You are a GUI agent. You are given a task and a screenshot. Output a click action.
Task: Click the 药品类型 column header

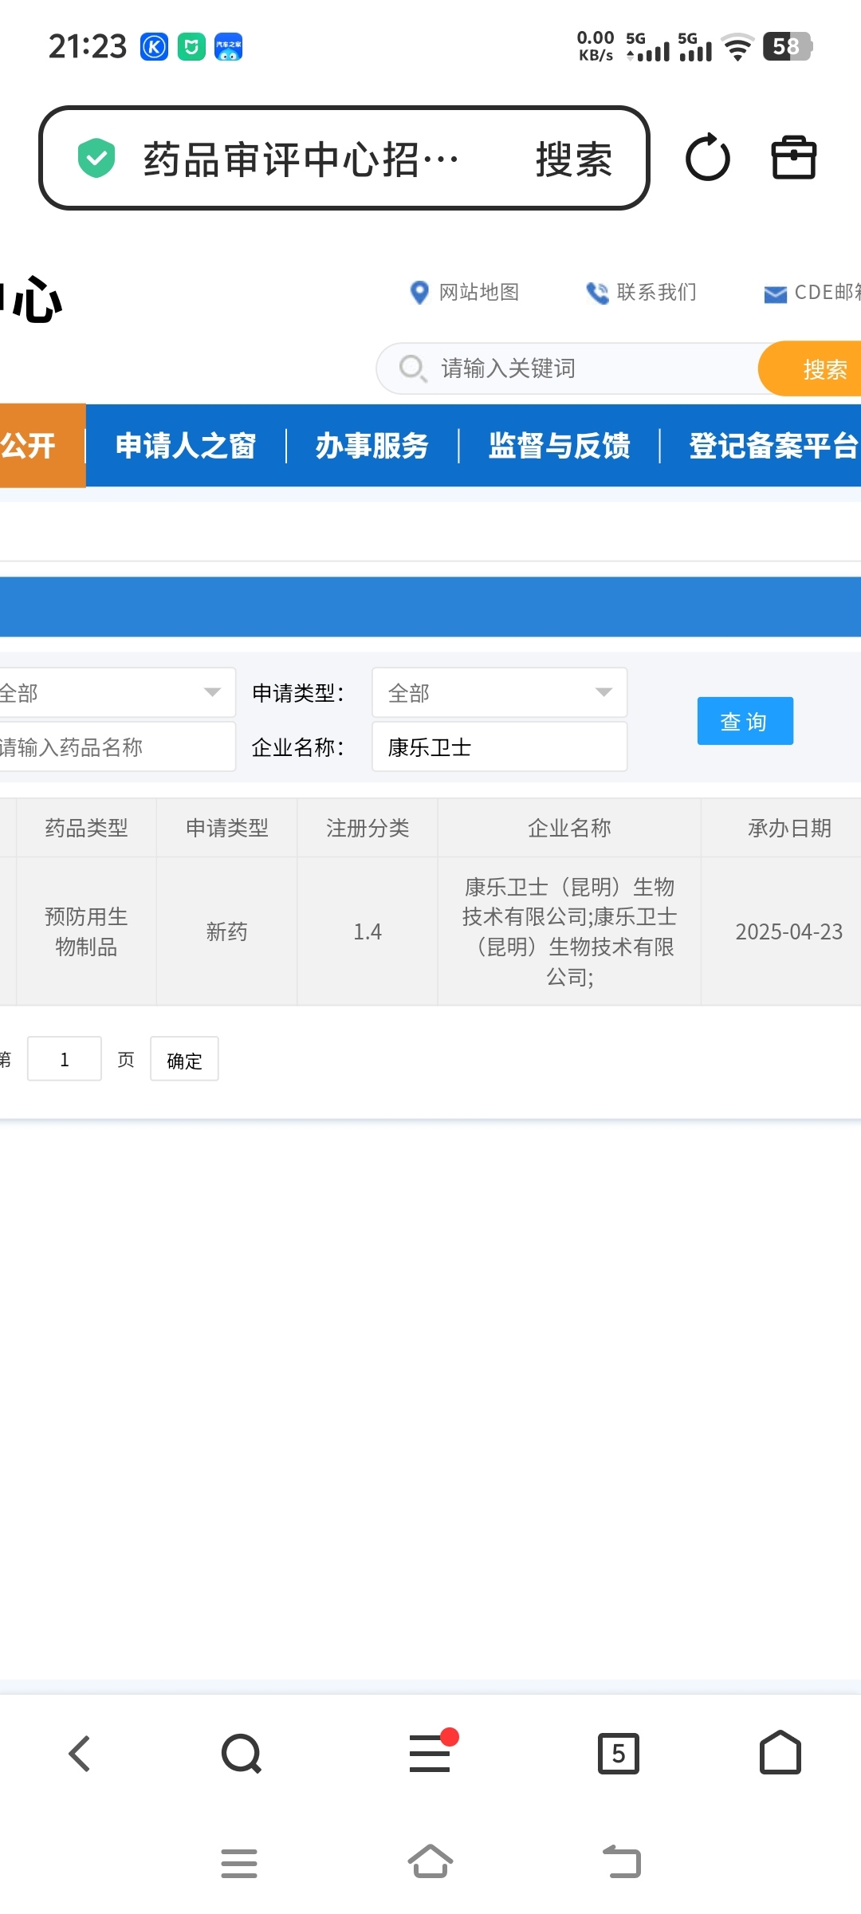point(86,828)
